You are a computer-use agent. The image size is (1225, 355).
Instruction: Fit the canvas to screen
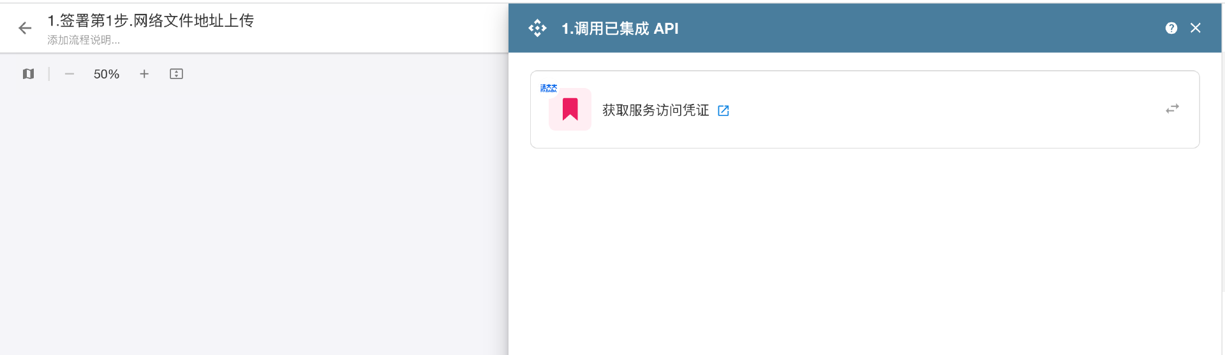(x=176, y=74)
